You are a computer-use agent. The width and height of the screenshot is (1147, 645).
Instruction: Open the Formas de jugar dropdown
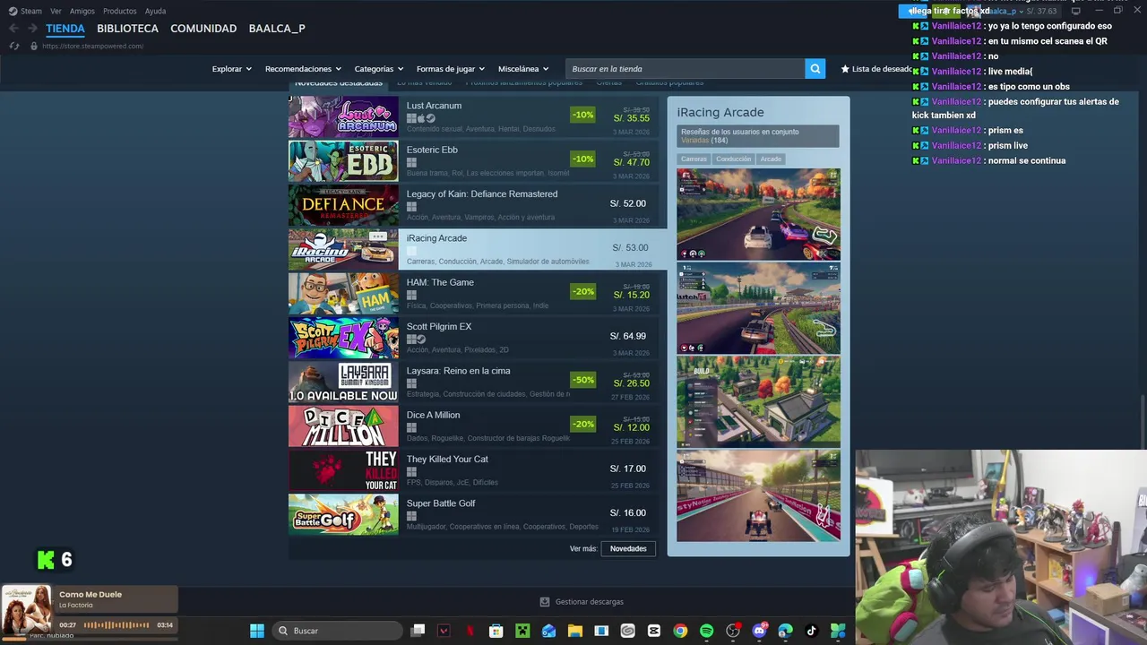[450, 69]
